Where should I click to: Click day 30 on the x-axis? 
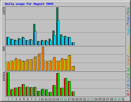coord(119,99)
